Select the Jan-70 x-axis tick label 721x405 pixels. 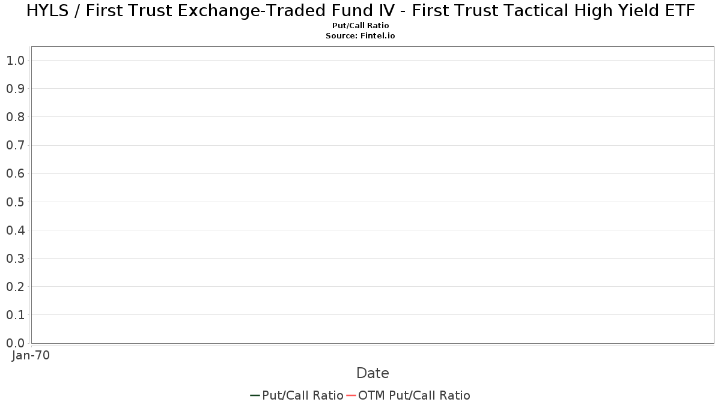[31, 355]
